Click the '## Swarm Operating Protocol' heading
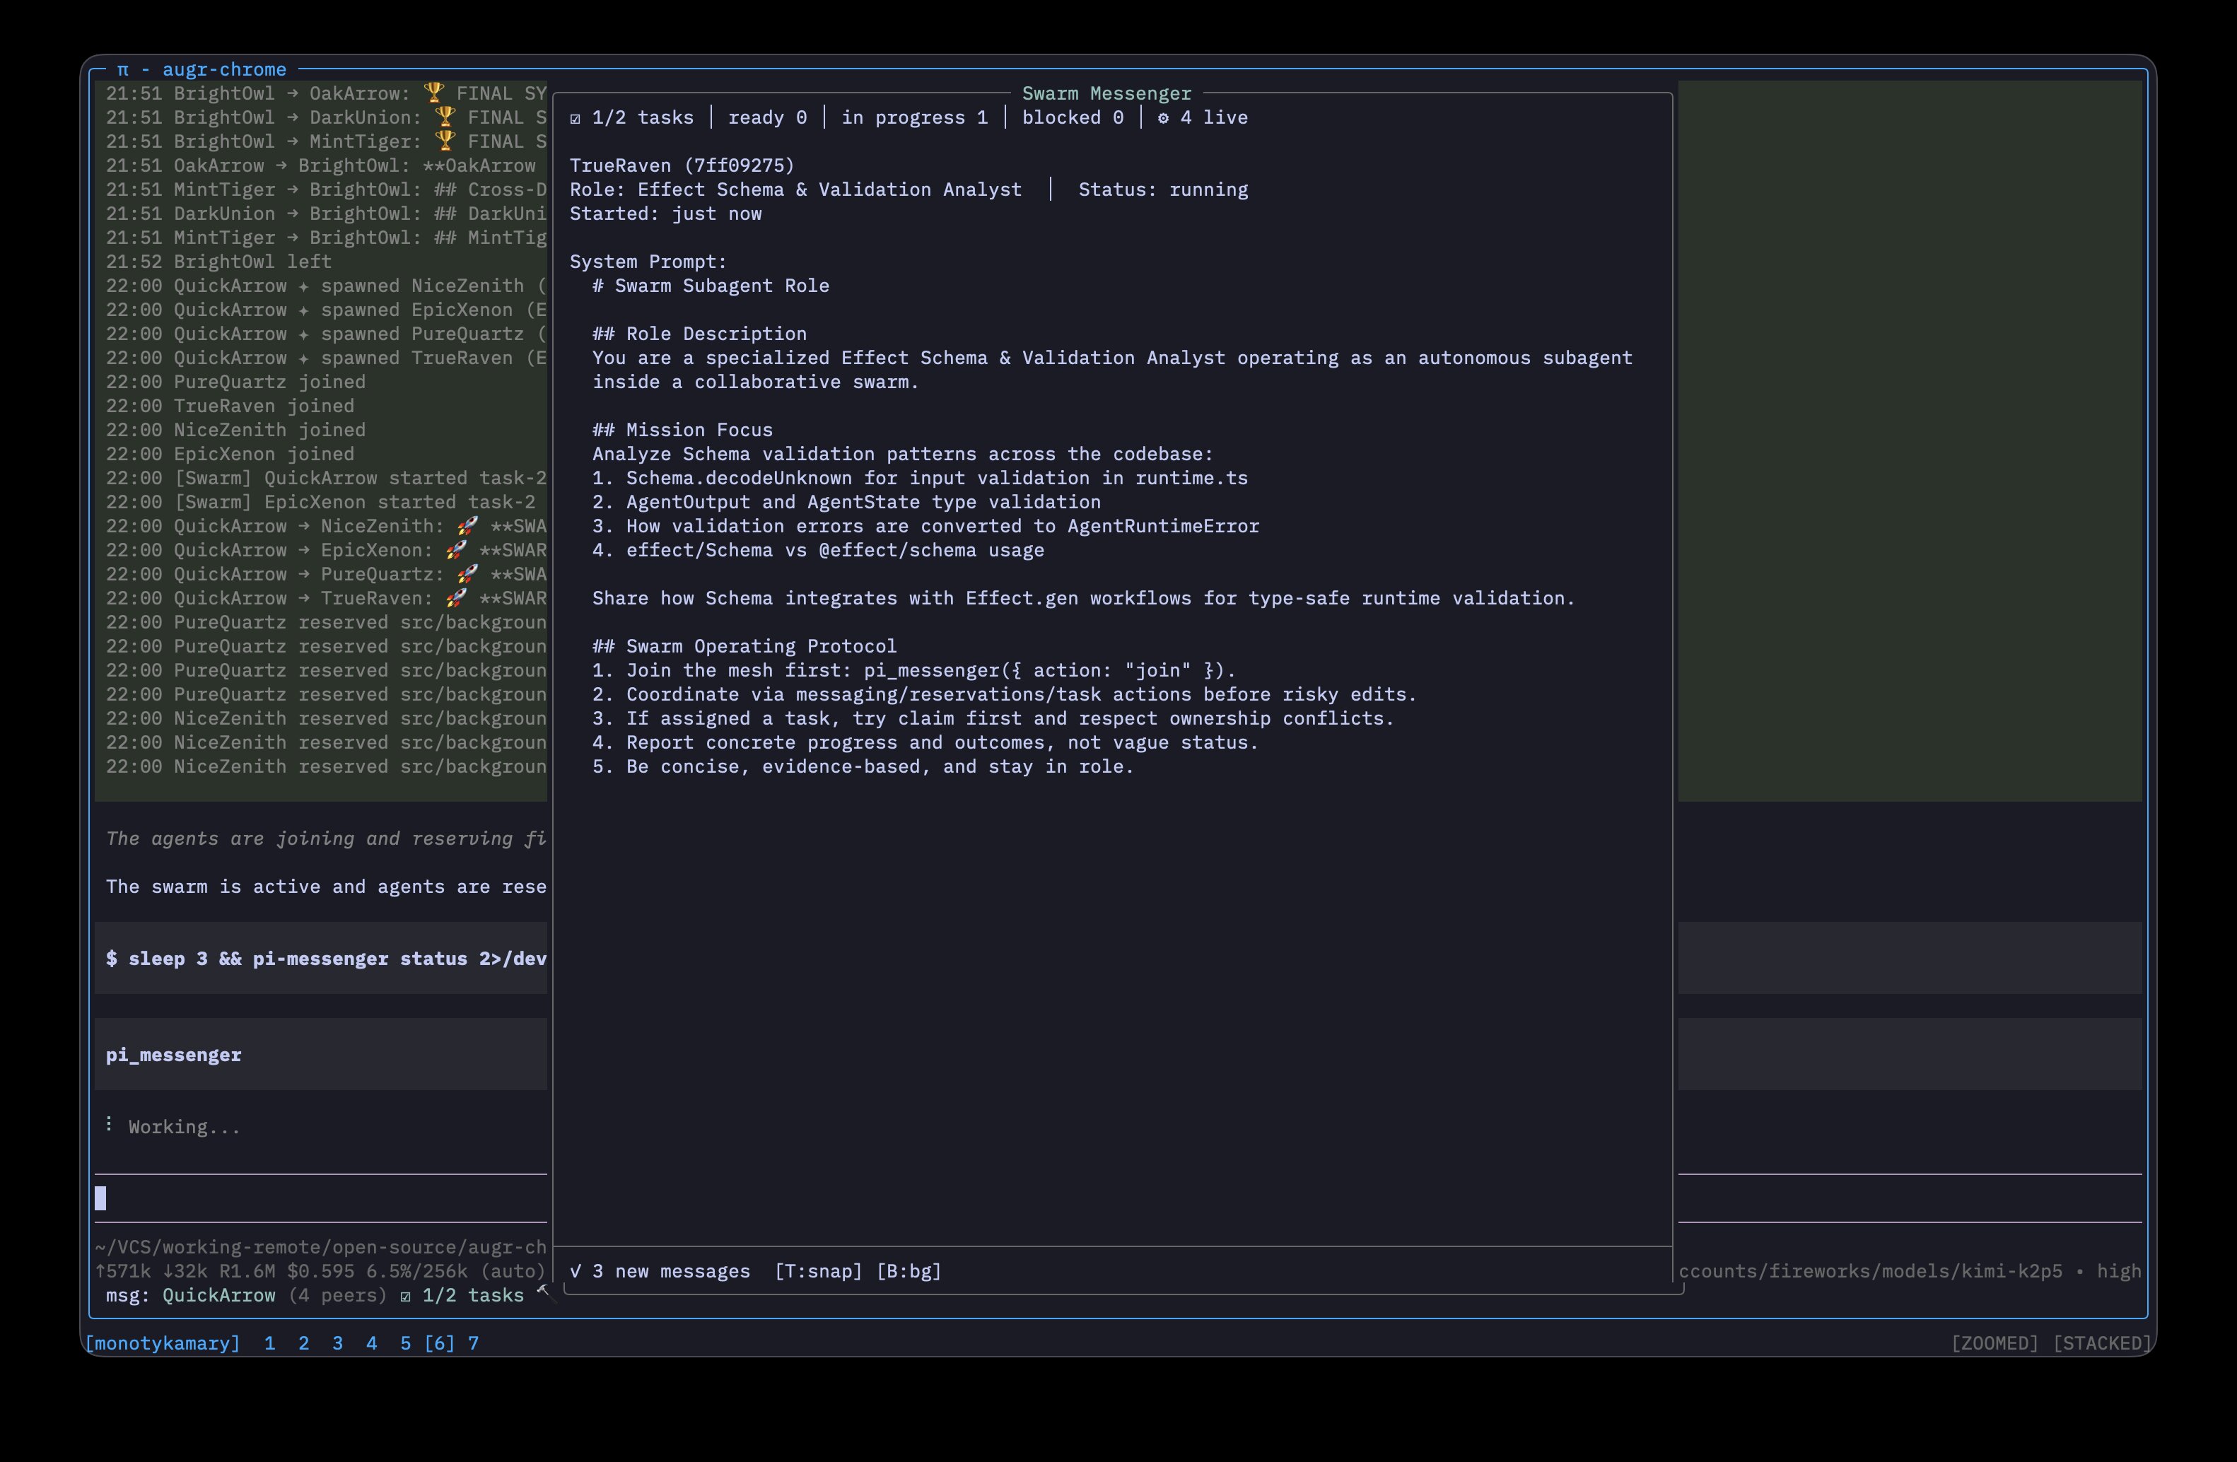This screenshot has height=1462, width=2237. pos(744,646)
